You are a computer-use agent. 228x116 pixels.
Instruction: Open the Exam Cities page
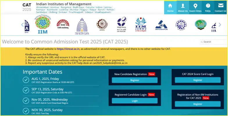point(195,8)
